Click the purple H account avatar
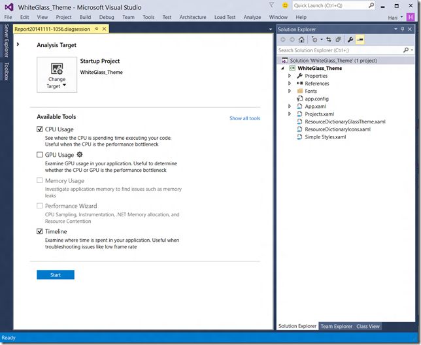Screen dimensions: 421x345 click(x=411, y=17)
